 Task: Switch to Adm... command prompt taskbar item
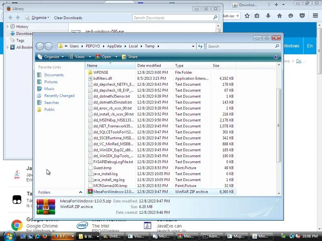(x=211, y=236)
